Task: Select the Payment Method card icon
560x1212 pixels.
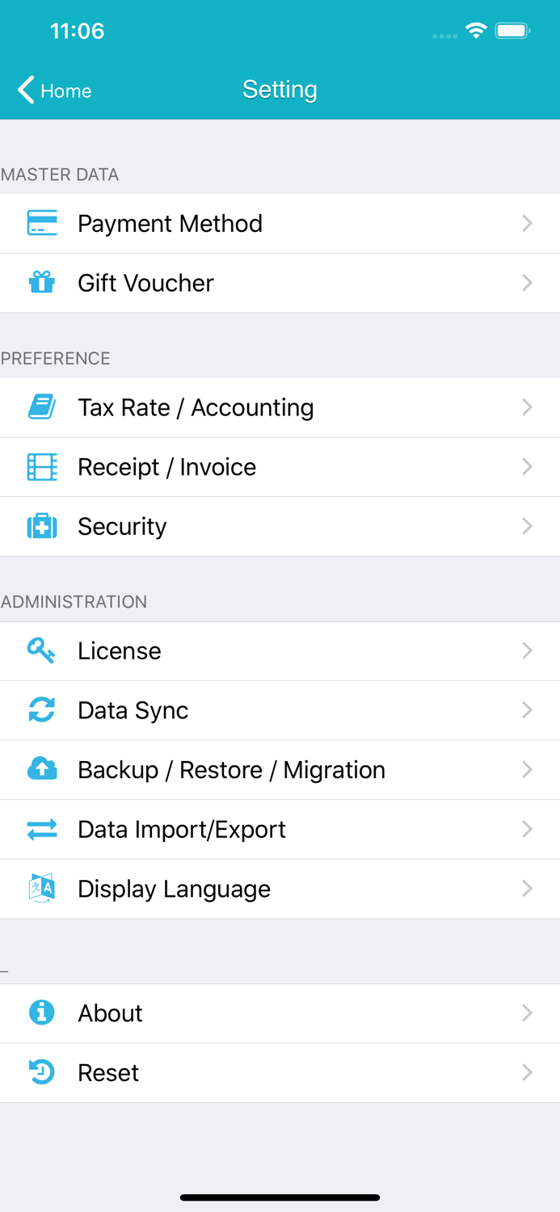Action: [41, 223]
